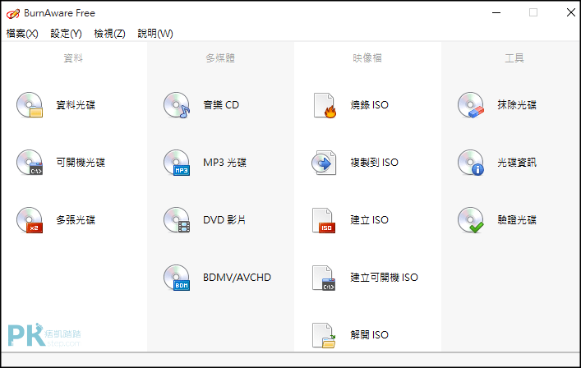Open the DVD 影片 film disc icon
The height and width of the screenshot is (368, 581).
(177, 220)
